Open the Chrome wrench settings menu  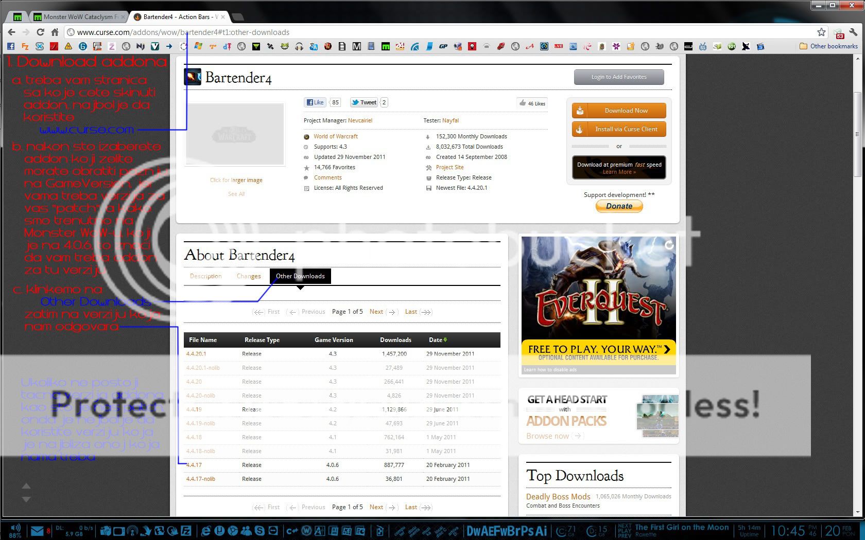click(x=853, y=32)
